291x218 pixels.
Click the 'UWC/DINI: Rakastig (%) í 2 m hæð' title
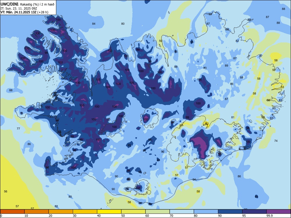coord(27,4)
